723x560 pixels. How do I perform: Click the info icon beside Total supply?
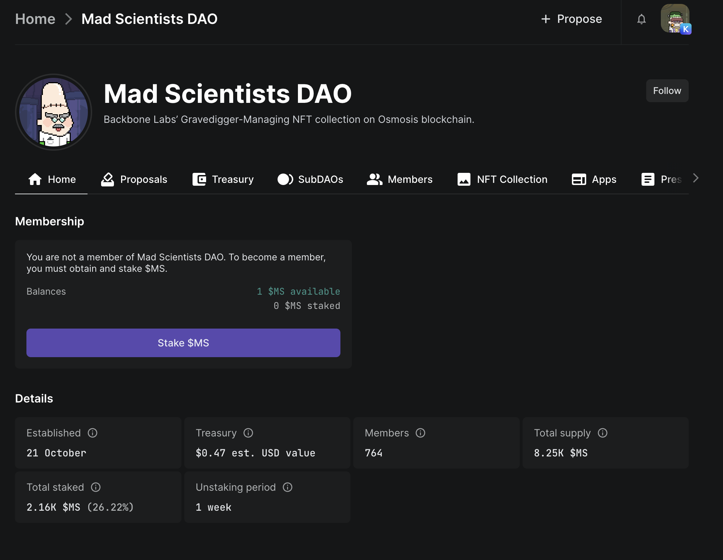click(x=603, y=433)
